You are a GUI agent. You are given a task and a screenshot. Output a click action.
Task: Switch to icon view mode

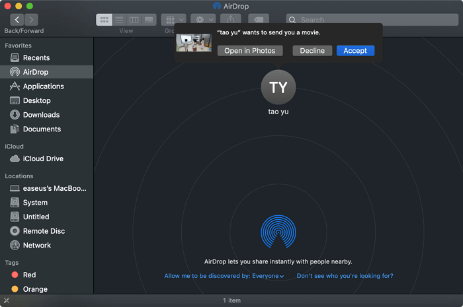[x=104, y=20]
